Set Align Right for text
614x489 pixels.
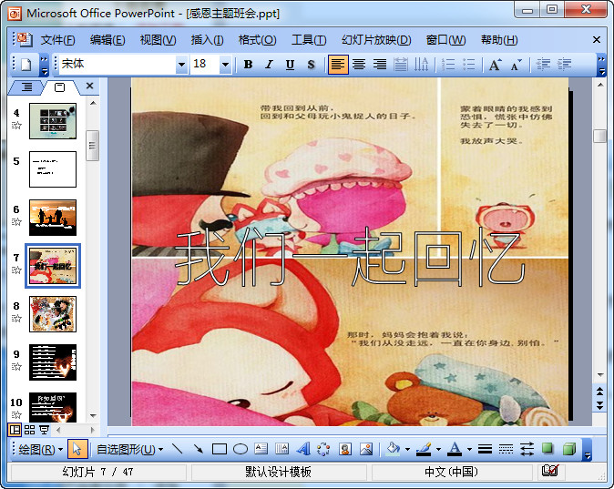380,65
